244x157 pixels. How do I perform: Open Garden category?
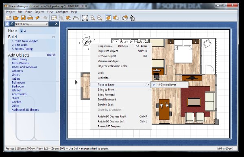pos(17,102)
